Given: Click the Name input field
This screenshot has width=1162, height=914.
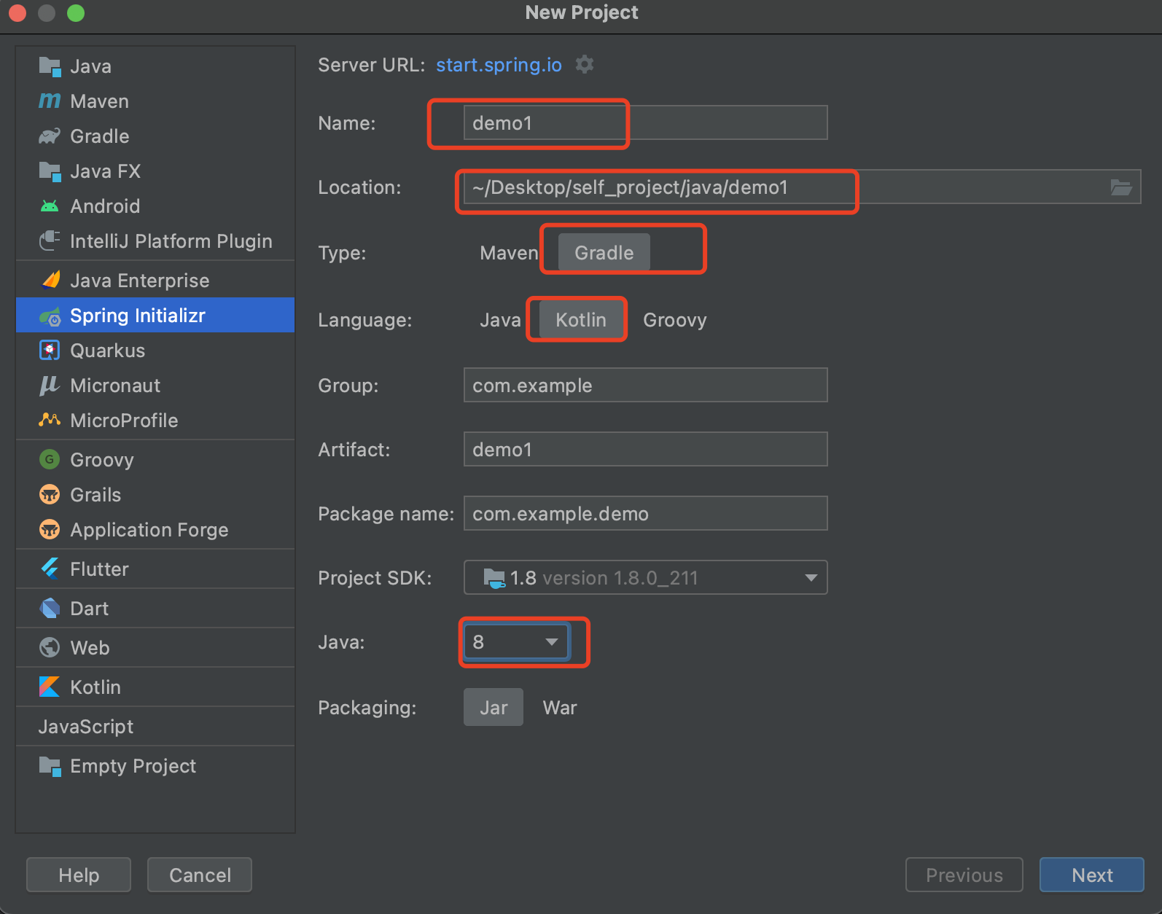Looking at the screenshot, I should pyautogui.click(x=646, y=122).
